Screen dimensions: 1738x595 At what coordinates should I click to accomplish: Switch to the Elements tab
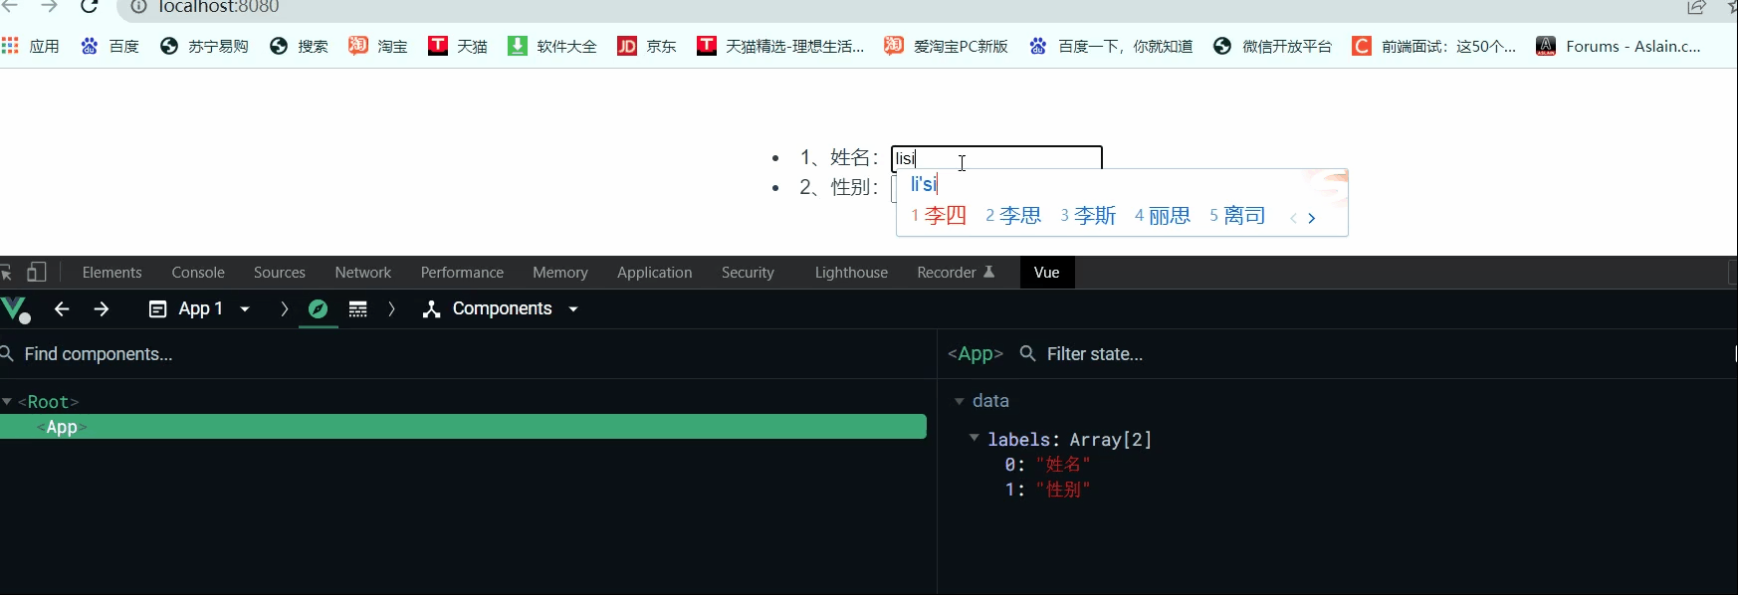click(112, 273)
